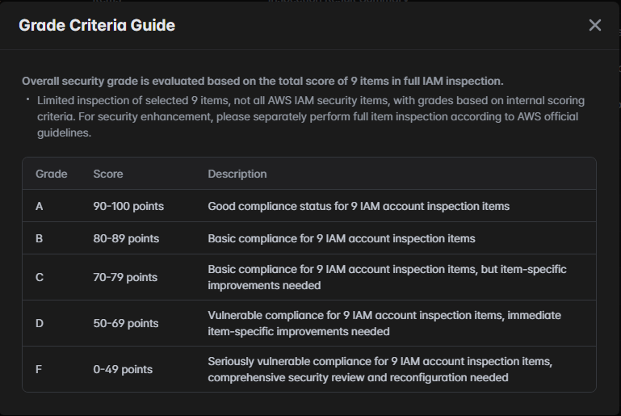Click the 'Good compliance status' description
Image resolution: width=621 pixels, height=416 pixels.
359,206
